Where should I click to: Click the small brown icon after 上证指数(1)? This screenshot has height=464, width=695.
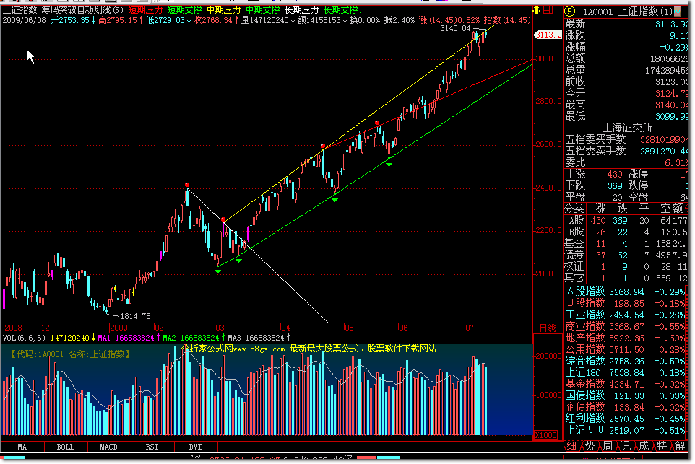pyautogui.click(x=677, y=11)
